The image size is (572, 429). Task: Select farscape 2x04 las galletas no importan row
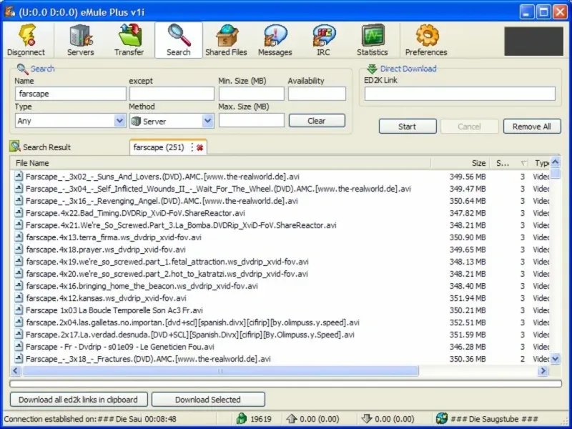[281, 322]
